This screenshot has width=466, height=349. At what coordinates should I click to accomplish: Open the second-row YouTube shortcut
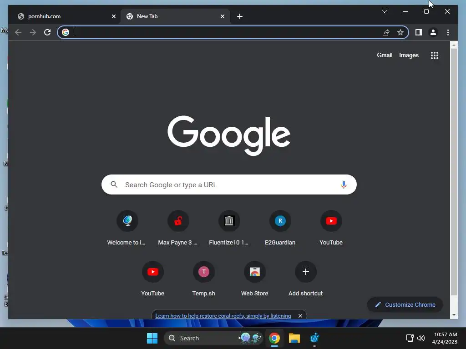point(153,279)
